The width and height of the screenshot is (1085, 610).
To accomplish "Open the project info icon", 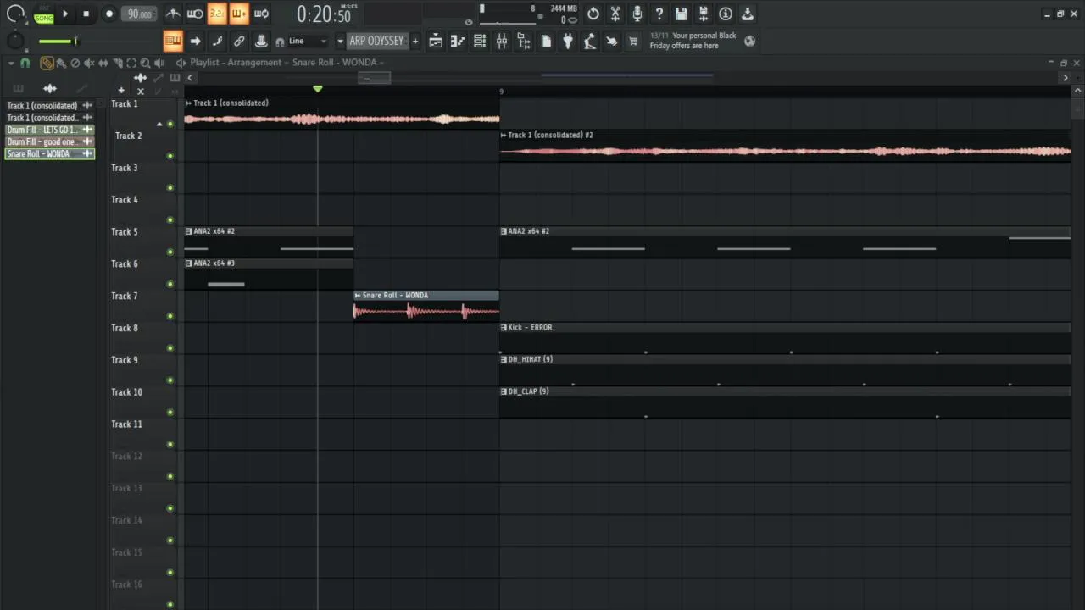I will pyautogui.click(x=726, y=14).
